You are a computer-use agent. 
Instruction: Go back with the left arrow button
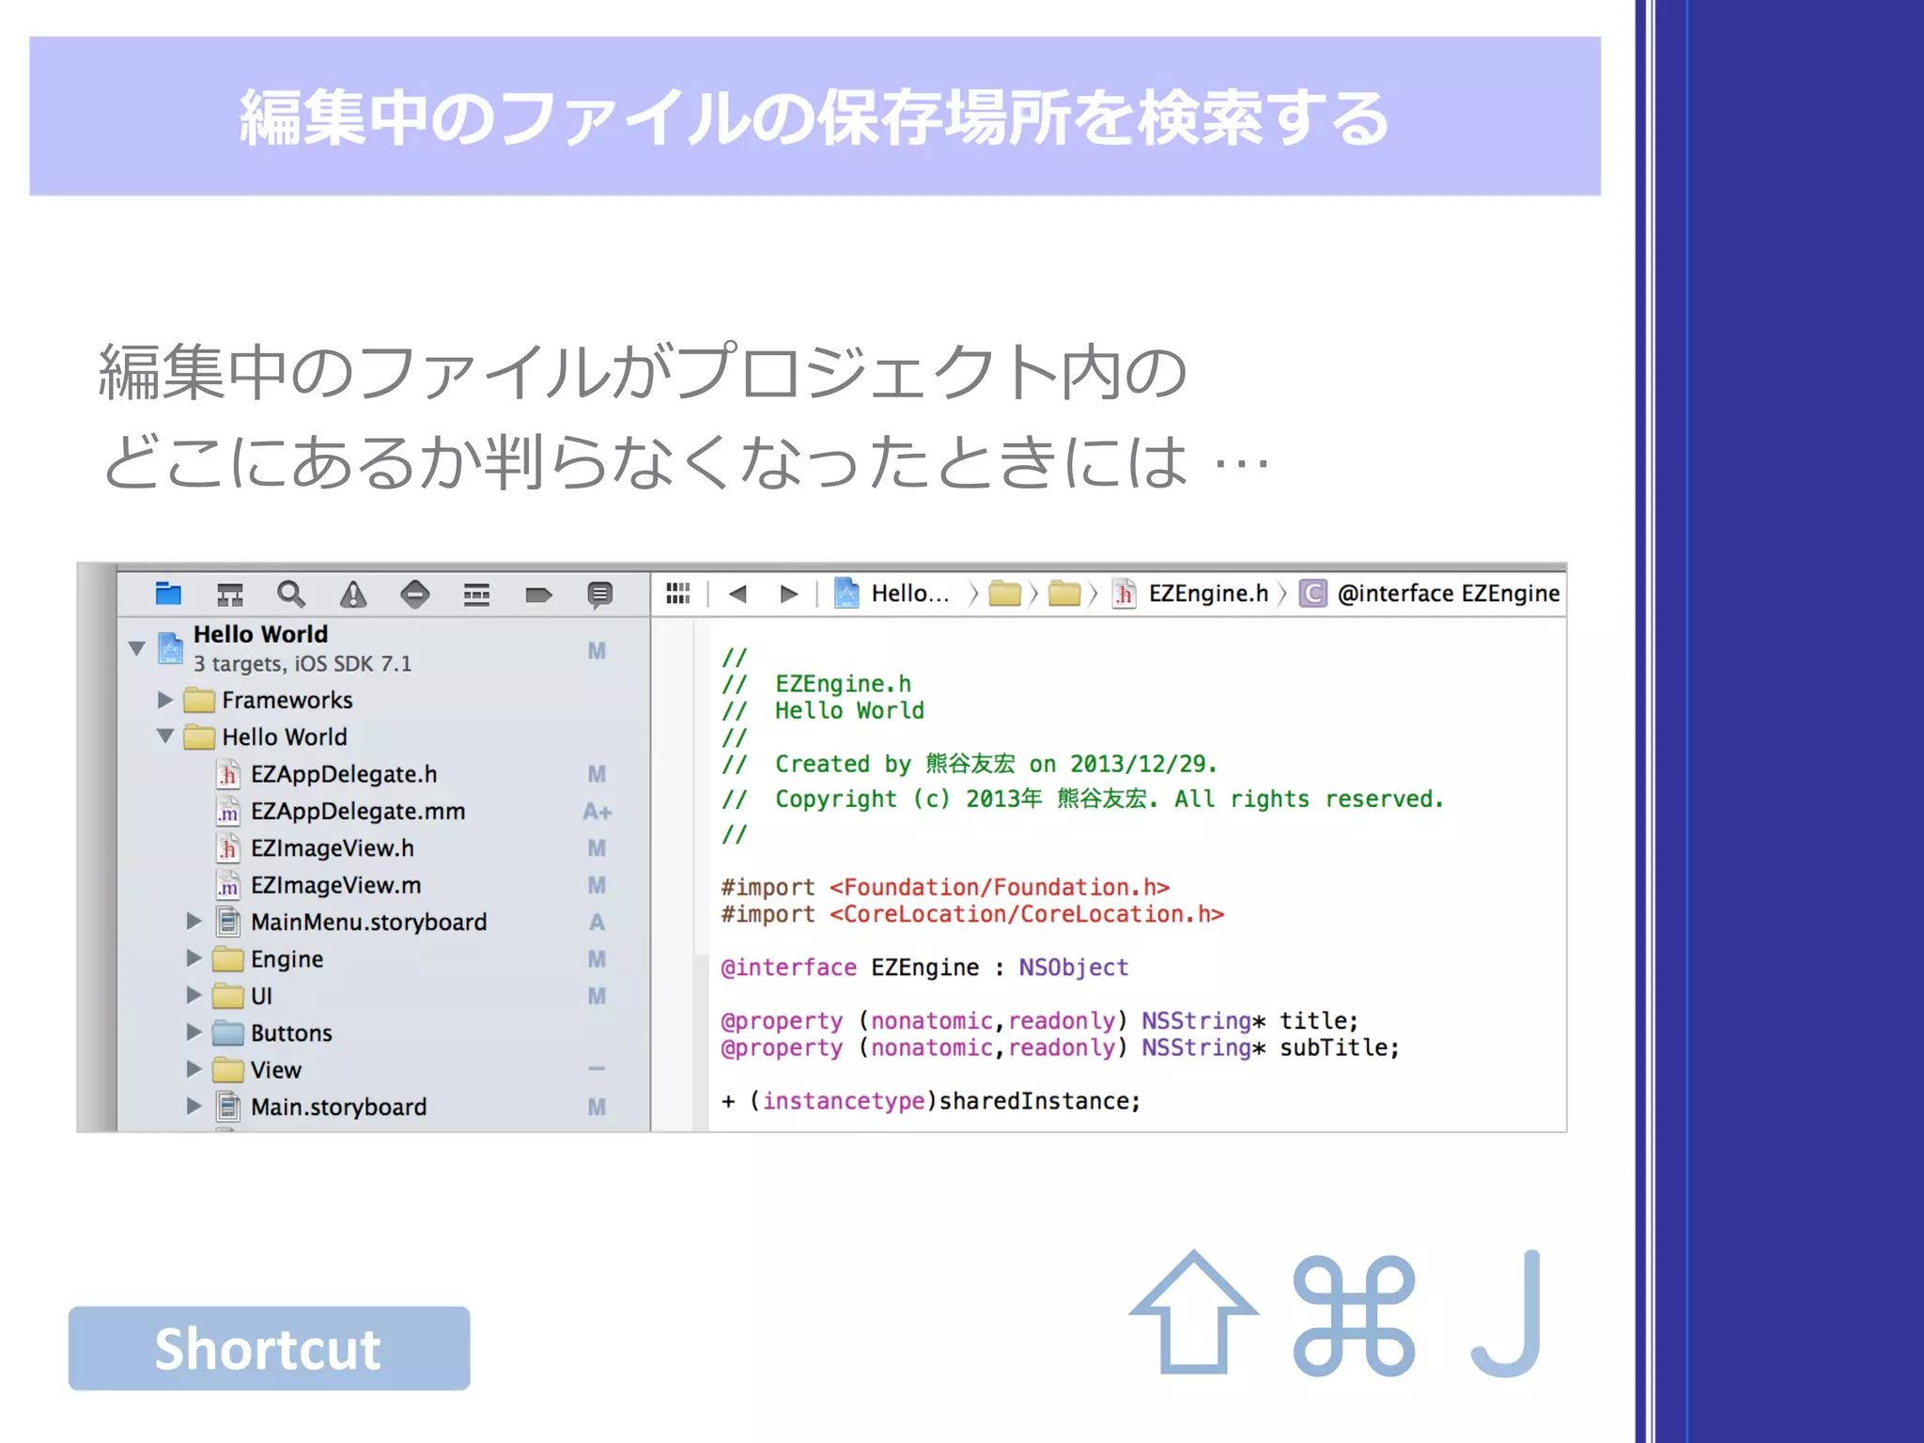[x=737, y=593]
